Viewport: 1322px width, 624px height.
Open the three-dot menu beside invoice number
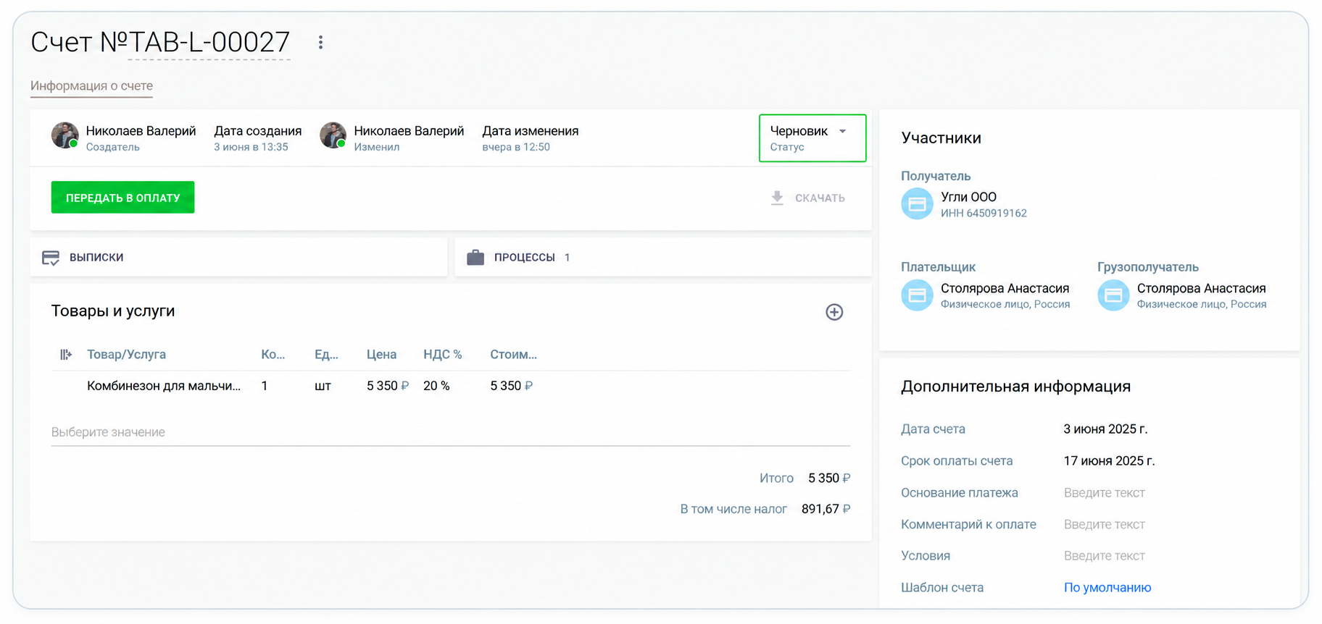(320, 43)
